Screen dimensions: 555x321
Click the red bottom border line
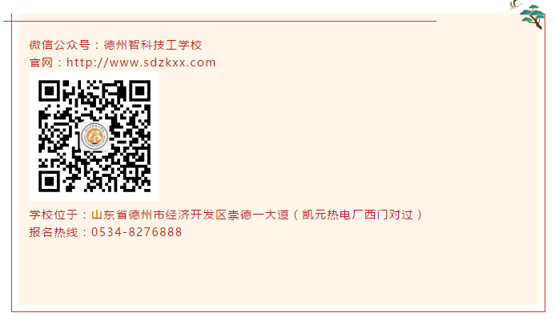click(278, 312)
